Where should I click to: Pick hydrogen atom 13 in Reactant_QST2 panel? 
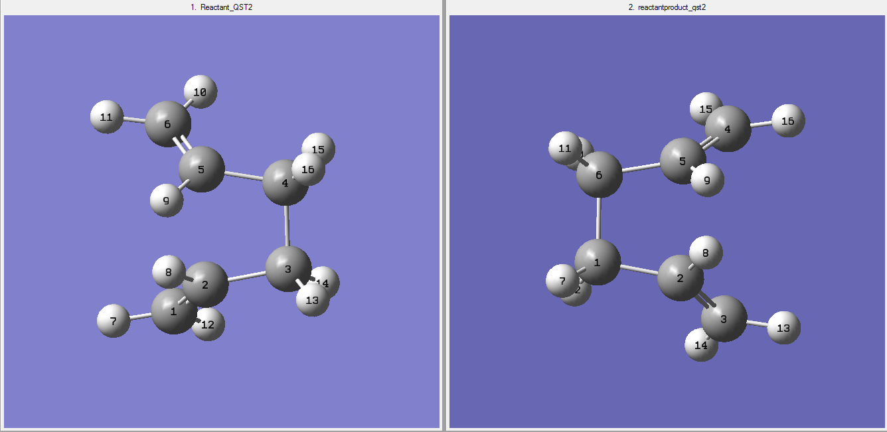pyautogui.click(x=313, y=300)
